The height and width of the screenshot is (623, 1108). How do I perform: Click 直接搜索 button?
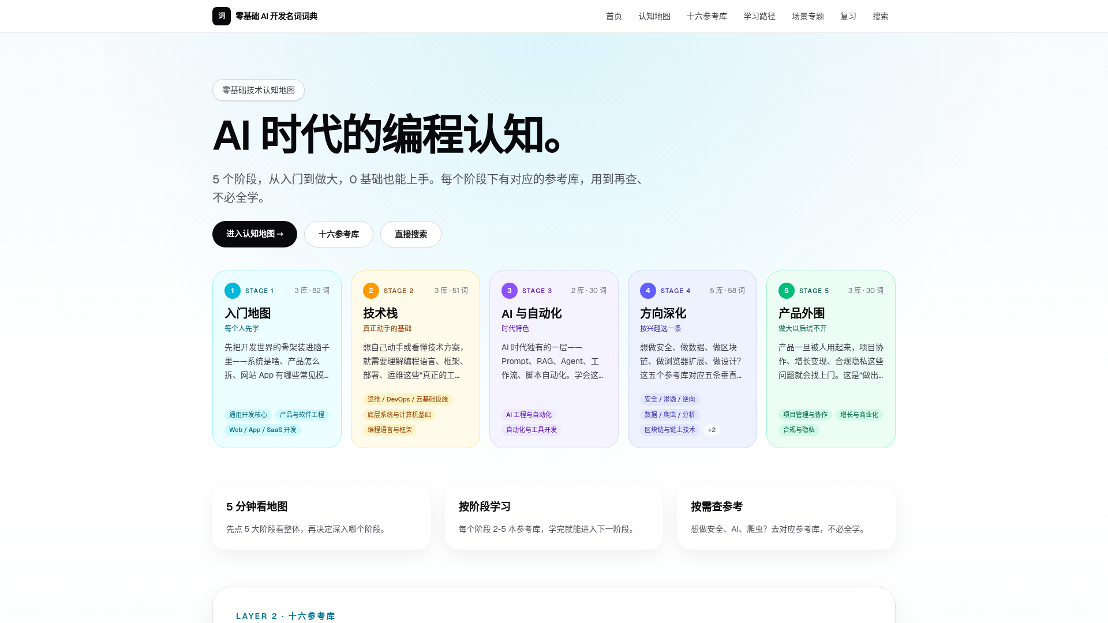tap(411, 234)
